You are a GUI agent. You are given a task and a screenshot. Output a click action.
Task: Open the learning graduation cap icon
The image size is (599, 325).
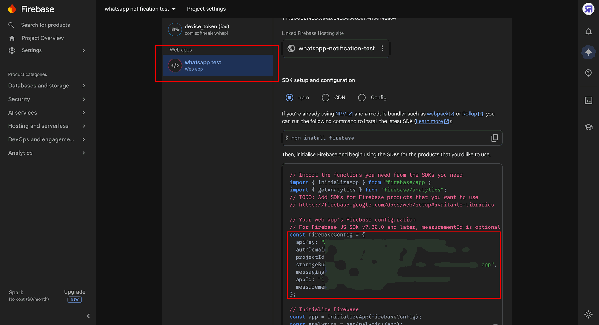click(588, 127)
